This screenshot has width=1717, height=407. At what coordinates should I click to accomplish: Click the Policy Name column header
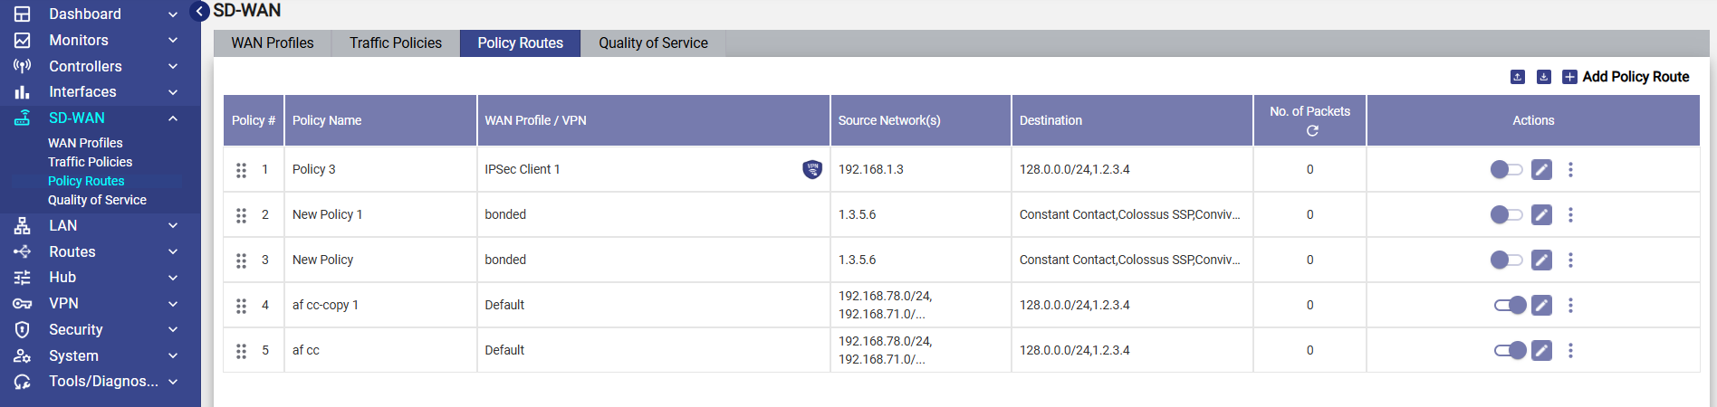327,120
